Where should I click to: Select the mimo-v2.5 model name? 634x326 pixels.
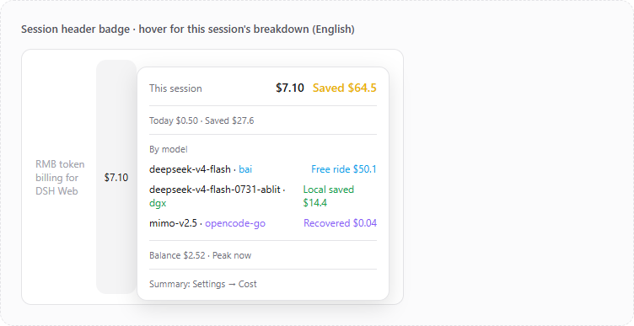173,223
